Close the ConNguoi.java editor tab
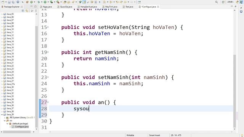The height and width of the screenshot is (137, 244). pos(158,7)
